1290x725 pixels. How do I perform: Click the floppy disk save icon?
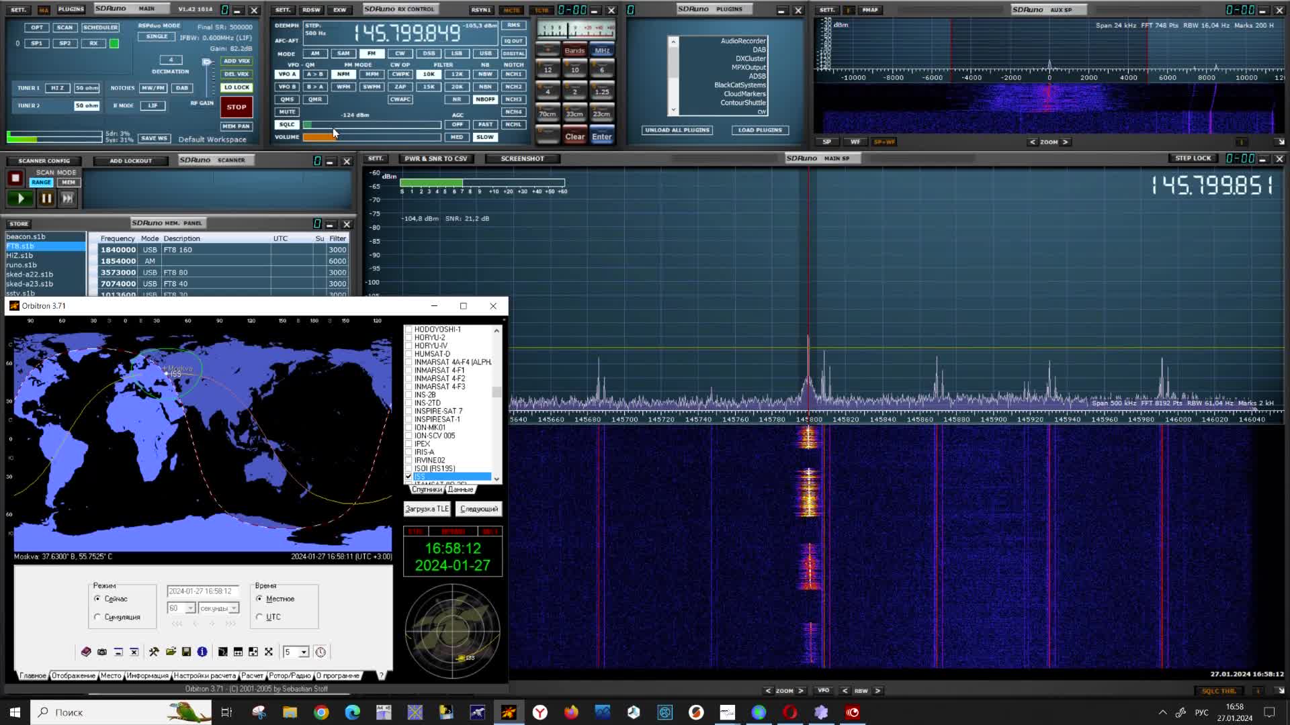(x=187, y=652)
